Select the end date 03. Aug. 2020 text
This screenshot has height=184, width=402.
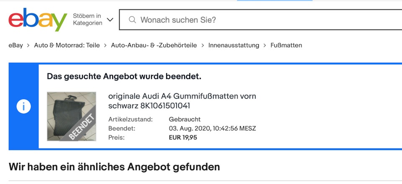coord(212,128)
